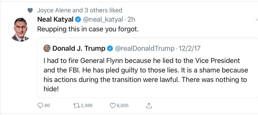Expand the tweet options chevron
Viewport: 258px width, 115px height.
(256, 19)
